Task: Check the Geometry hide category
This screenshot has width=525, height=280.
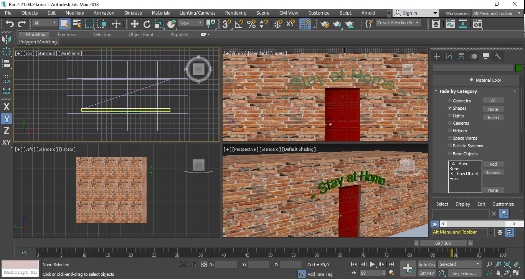Action: (450, 100)
